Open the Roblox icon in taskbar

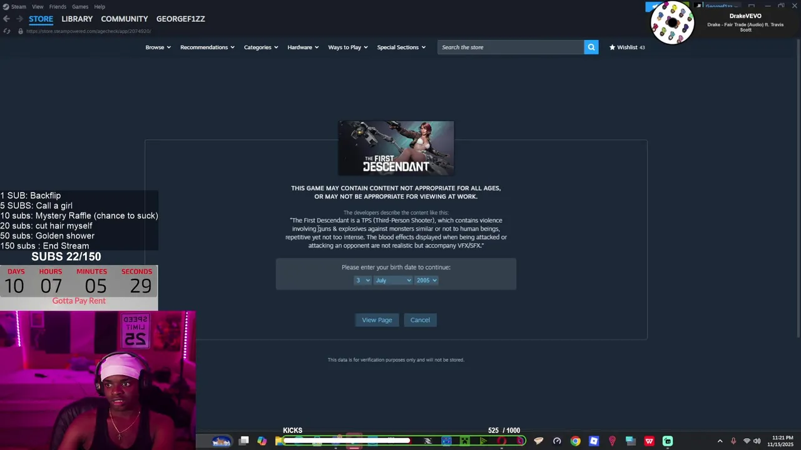coord(594,441)
